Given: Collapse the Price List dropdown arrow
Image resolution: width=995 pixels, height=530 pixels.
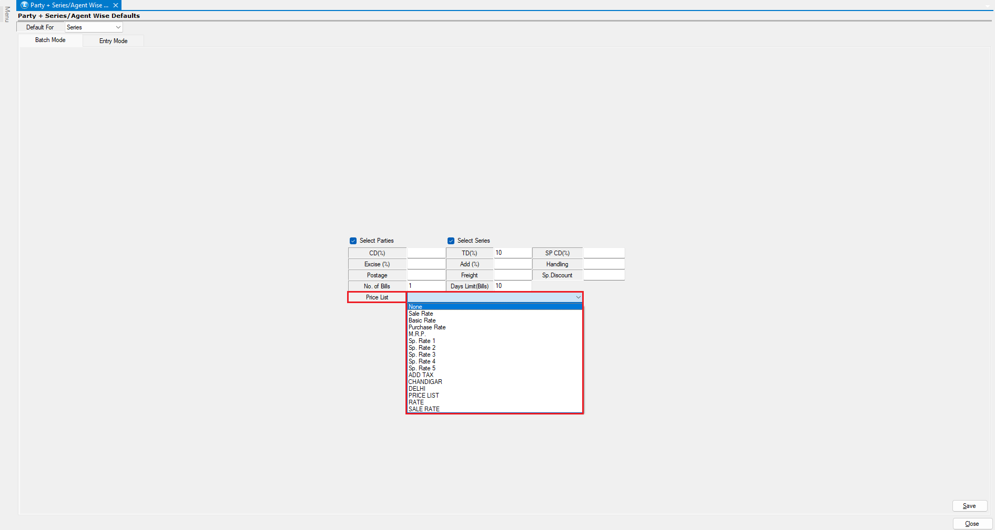Looking at the screenshot, I should point(578,297).
